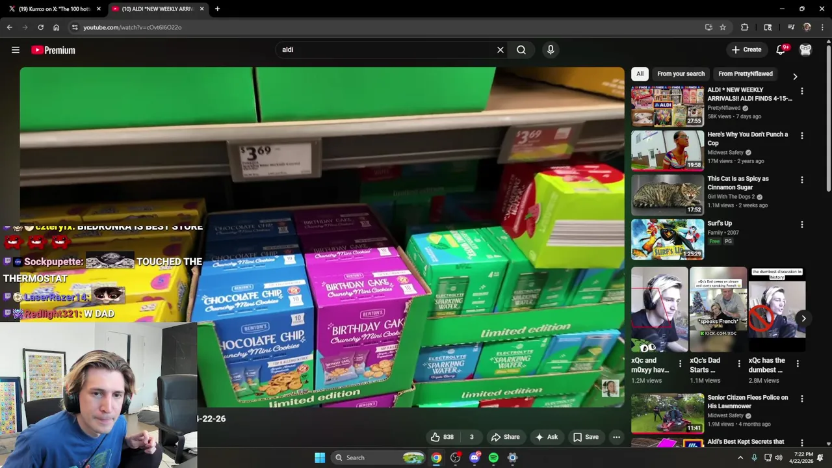Image resolution: width=832 pixels, height=468 pixels.
Task: Options for Senior Citizen Flees video
Action: 801,398
